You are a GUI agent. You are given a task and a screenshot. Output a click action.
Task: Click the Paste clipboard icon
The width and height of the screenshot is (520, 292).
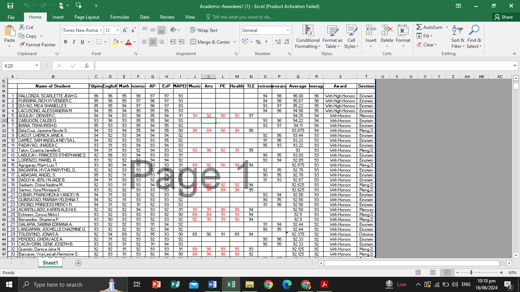click(x=10, y=31)
